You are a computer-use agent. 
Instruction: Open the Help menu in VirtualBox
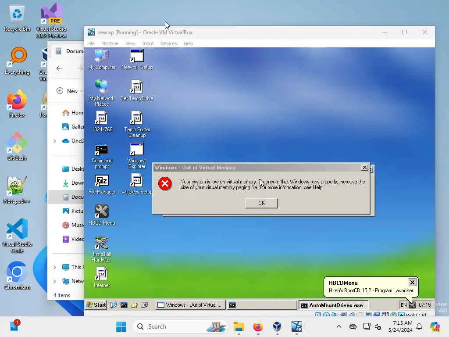tap(188, 43)
